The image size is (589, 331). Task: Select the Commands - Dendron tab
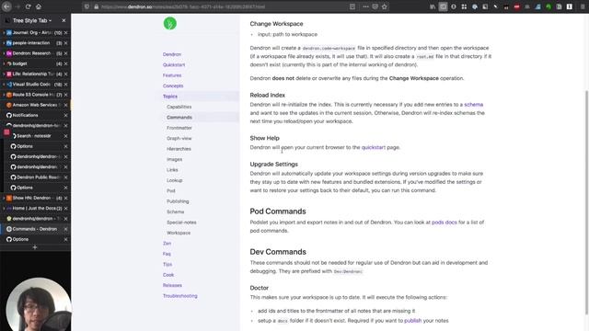(35, 229)
